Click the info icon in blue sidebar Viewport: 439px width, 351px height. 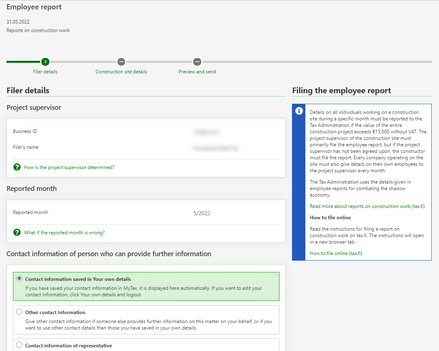click(299, 111)
